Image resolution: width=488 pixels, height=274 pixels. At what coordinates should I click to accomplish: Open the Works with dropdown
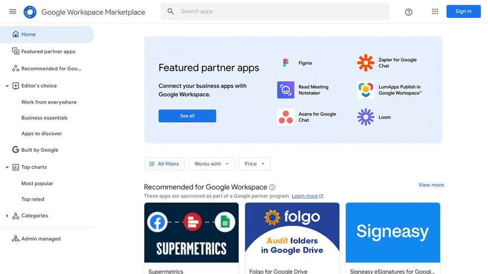click(212, 163)
